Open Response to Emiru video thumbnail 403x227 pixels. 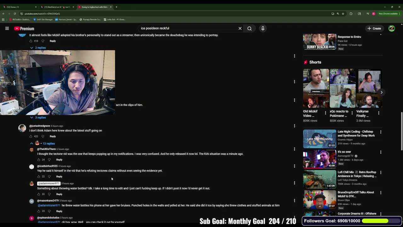coord(320,42)
